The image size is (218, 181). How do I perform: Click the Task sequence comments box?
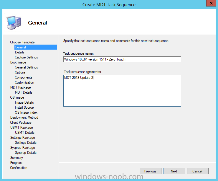122,91
